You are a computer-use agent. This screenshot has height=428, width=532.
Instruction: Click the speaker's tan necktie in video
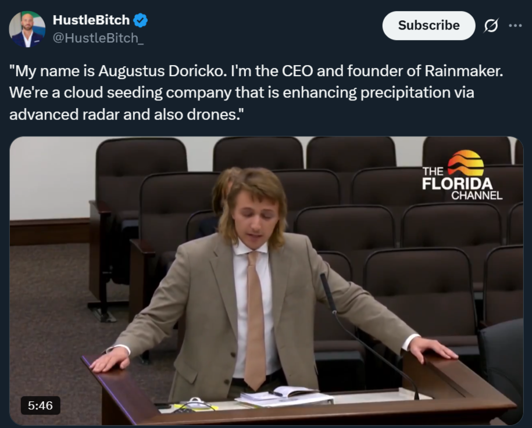255,320
